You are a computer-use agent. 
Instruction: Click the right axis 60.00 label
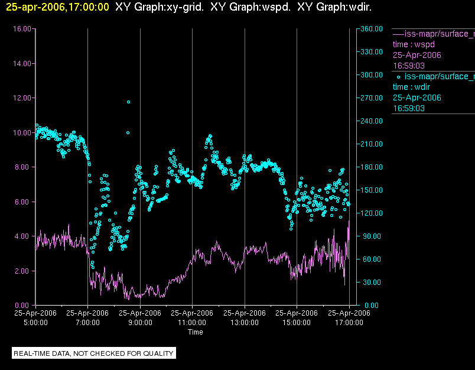[372, 259]
